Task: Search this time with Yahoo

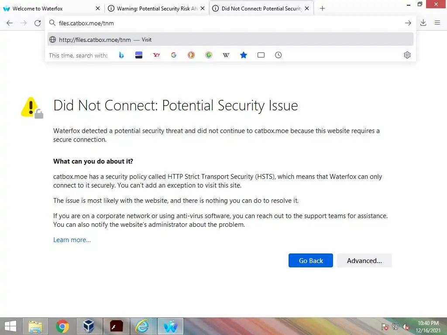Action: 156,55
